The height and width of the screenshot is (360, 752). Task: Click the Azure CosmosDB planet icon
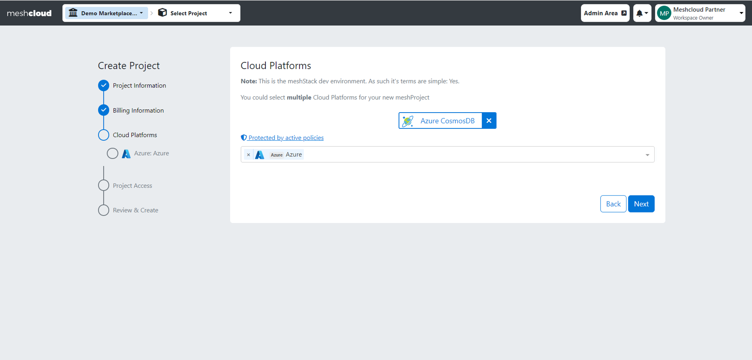(408, 121)
